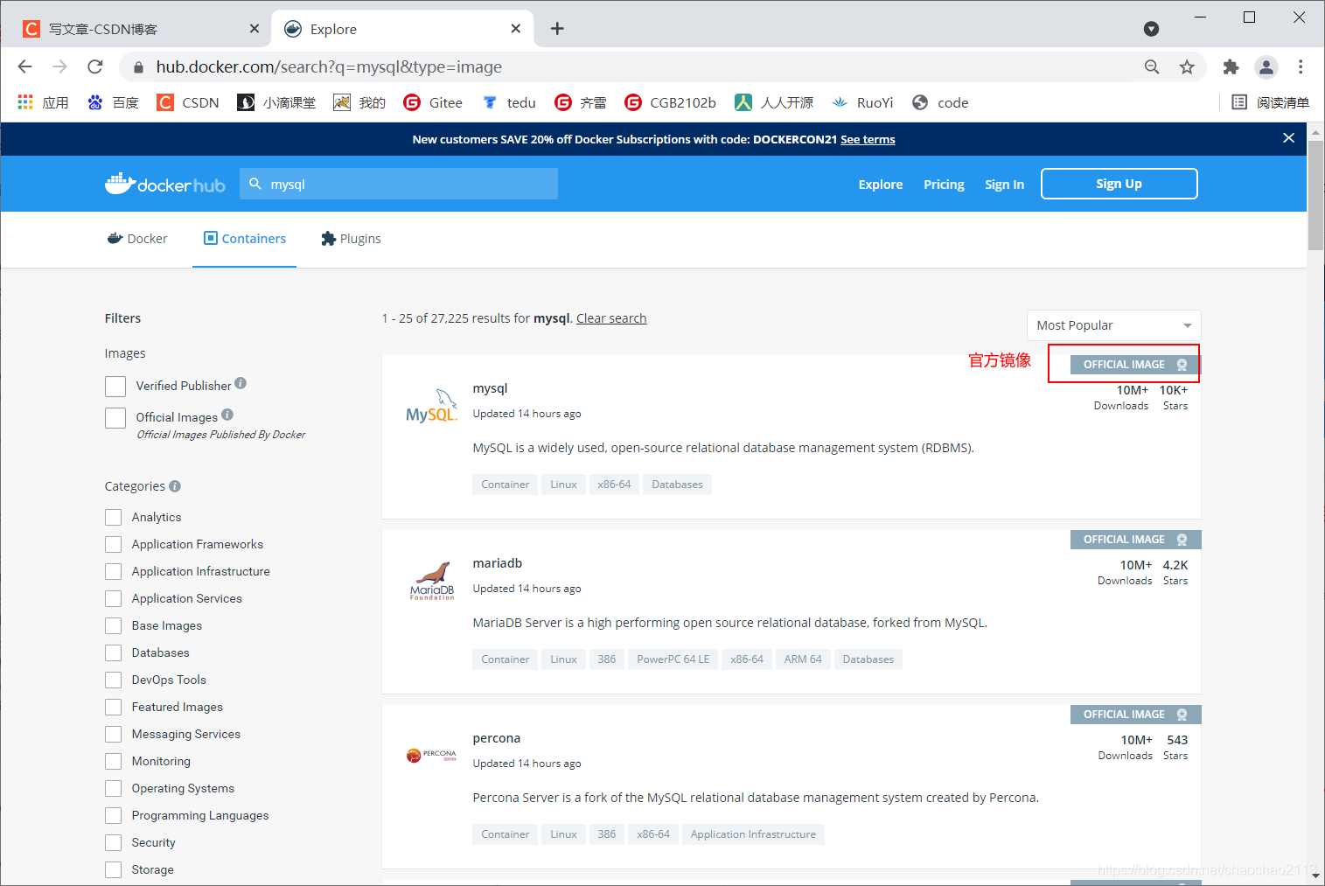Click the search magnifier icon in Docker Hub
Viewport: 1325px width, 886px height.
[x=255, y=184]
